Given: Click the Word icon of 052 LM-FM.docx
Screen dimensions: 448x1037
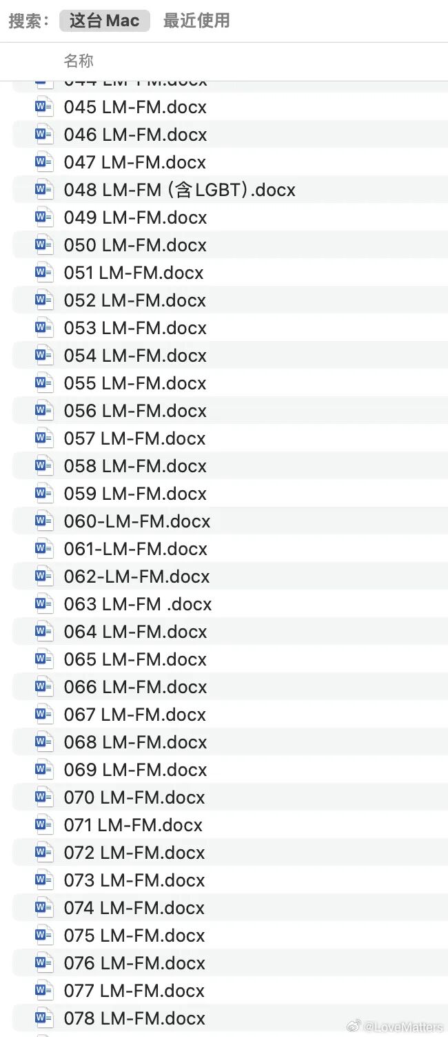Looking at the screenshot, I should [x=44, y=300].
